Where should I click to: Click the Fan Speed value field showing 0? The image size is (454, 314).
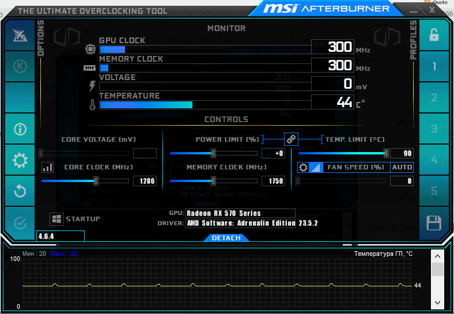pyautogui.click(x=402, y=181)
